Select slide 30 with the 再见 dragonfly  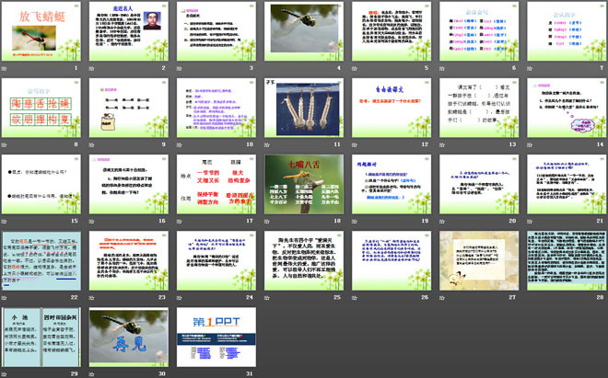[x=130, y=340]
